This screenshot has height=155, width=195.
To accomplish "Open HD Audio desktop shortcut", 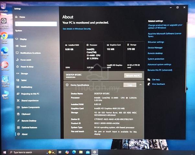I will 5,66.
